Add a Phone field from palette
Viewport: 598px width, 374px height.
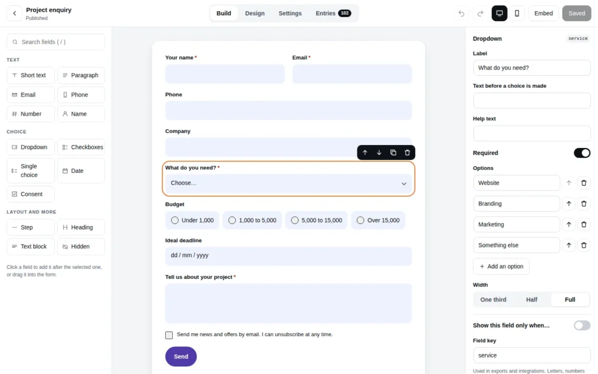point(81,95)
